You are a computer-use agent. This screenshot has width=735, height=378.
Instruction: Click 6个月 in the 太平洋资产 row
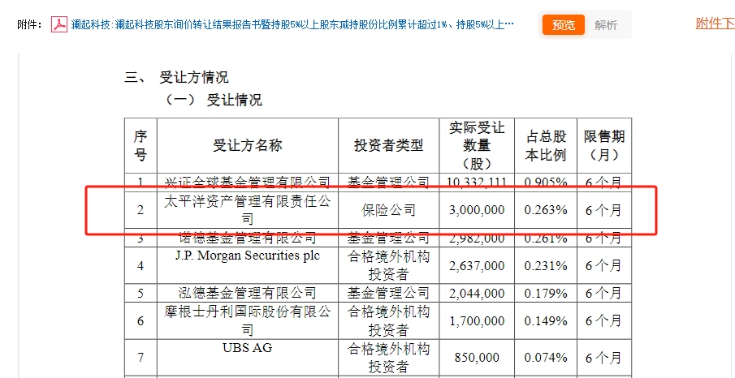604,210
